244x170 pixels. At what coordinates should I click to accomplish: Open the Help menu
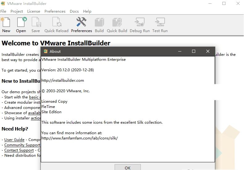coord(87,11)
